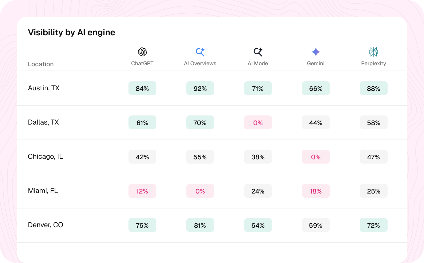Screen dimensions: 424x263
Task: Click the AI Mode search icon
Action: tap(258, 52)
